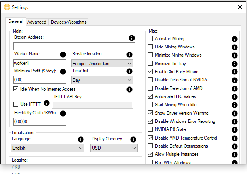
Task: Close the Settings window
Action: 239,7
